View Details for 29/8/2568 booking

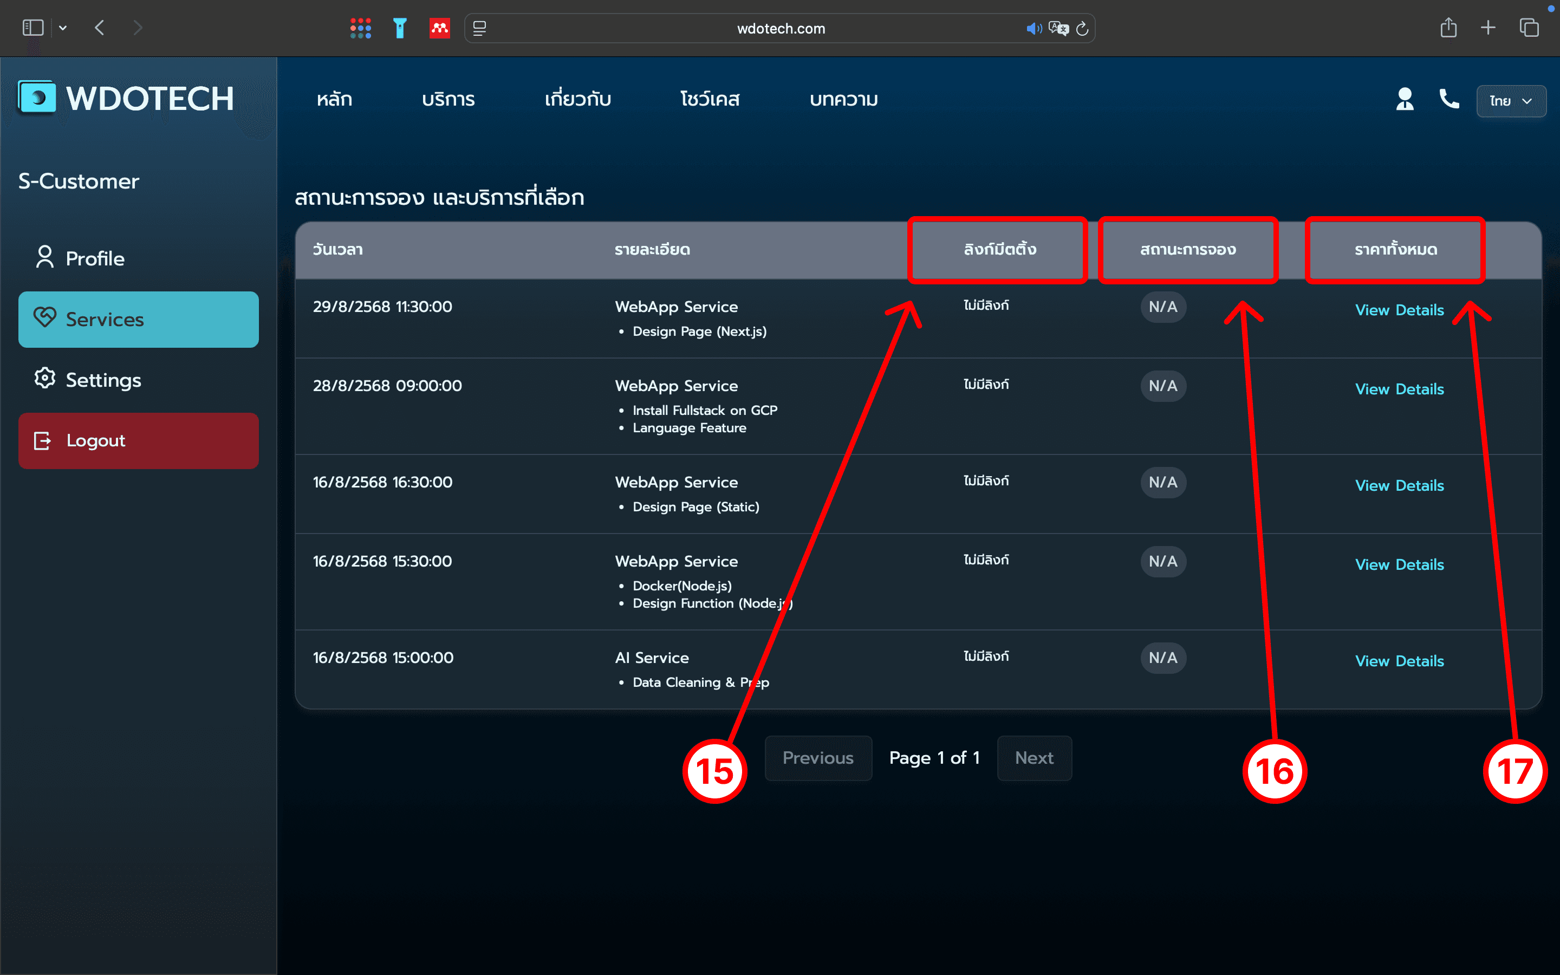coord(1399,310)
